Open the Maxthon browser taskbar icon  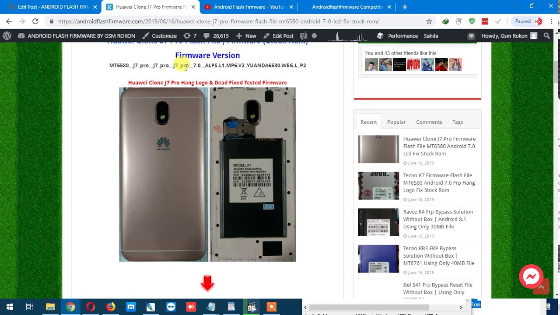131,307
